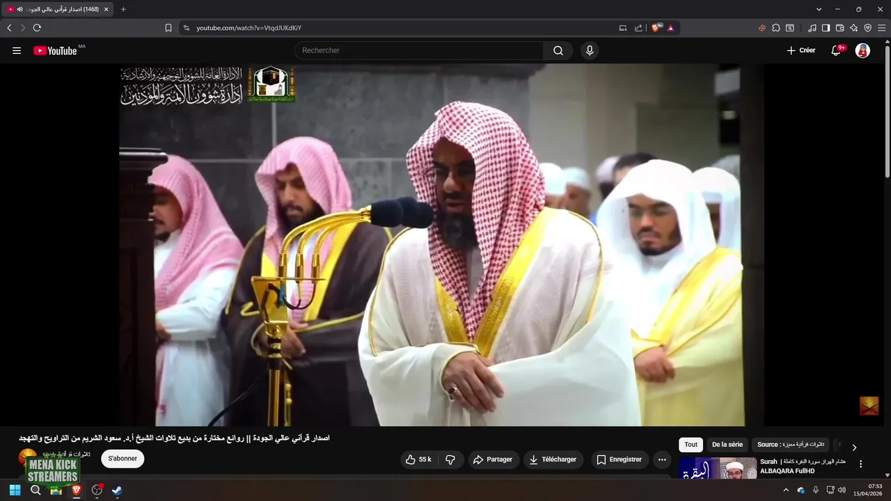Start voice search with microphone icon
The image size is (891, 501).
(x=590, y=51)
